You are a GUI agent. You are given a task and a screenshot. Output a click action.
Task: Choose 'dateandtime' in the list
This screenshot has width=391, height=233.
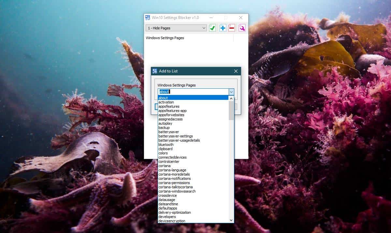tap(193, 204)
